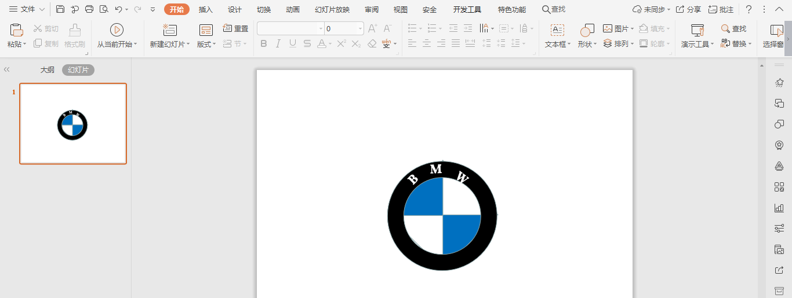This screenshot has width=792, height=298.
Task: Click the superscript X² icon
Action: pos(341,43)
